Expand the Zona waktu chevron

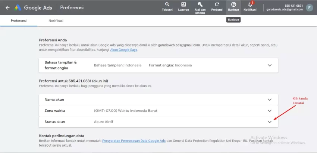(270, 111)
